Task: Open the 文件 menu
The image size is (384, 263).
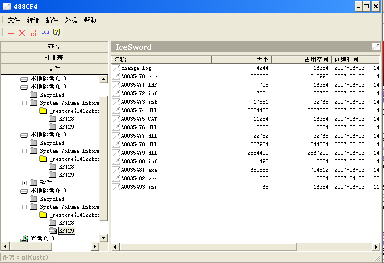Action: tap(14, 20)
